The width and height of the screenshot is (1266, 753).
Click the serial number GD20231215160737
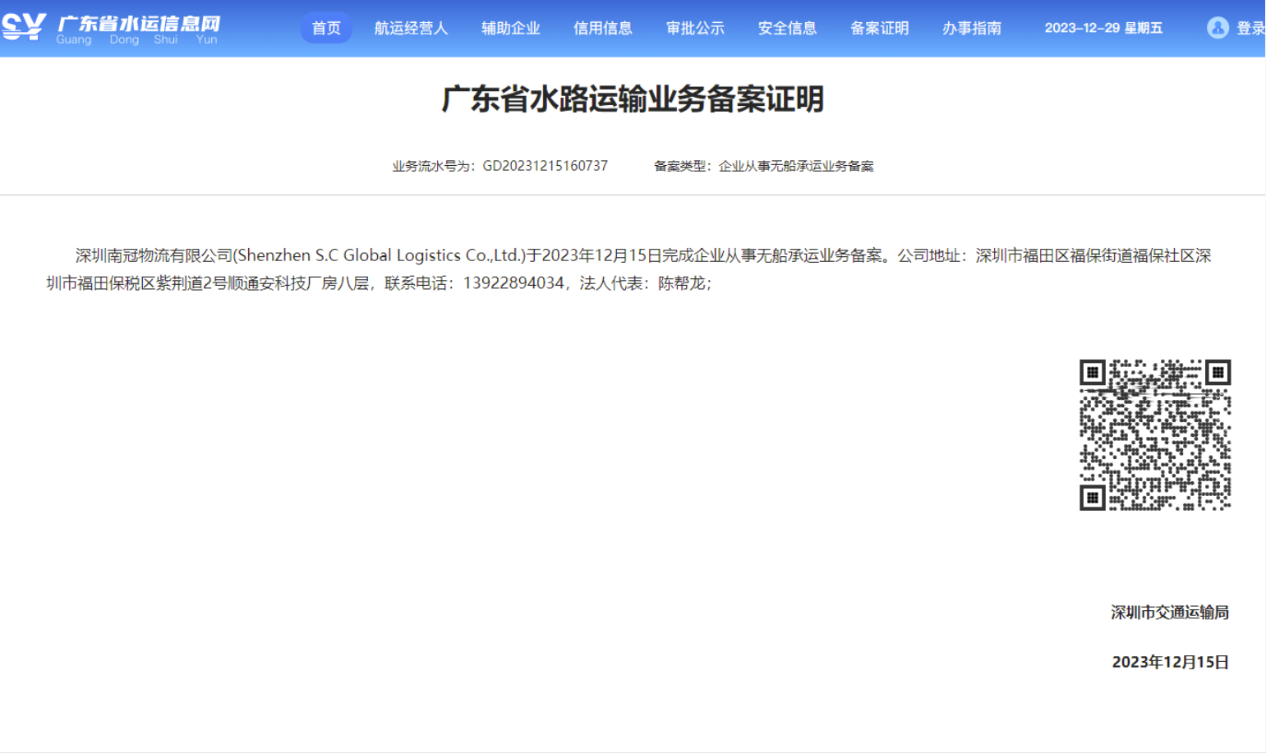tap(545, 166)
